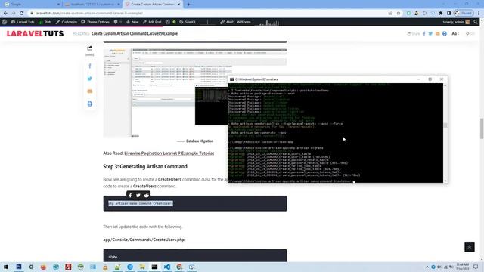
Task: Bookmark this page with the star icon
Action: click(399, 14)
